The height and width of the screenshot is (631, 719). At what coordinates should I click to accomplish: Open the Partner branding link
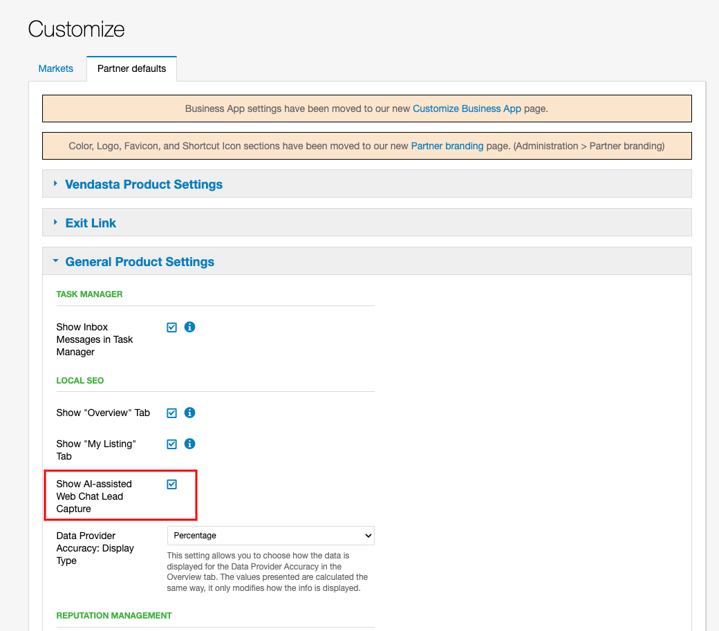(x=447, y=146)
